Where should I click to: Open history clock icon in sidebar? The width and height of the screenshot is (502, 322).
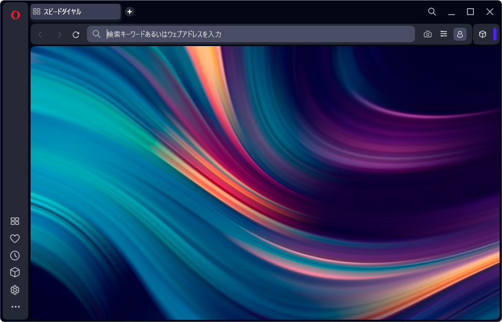15,256
